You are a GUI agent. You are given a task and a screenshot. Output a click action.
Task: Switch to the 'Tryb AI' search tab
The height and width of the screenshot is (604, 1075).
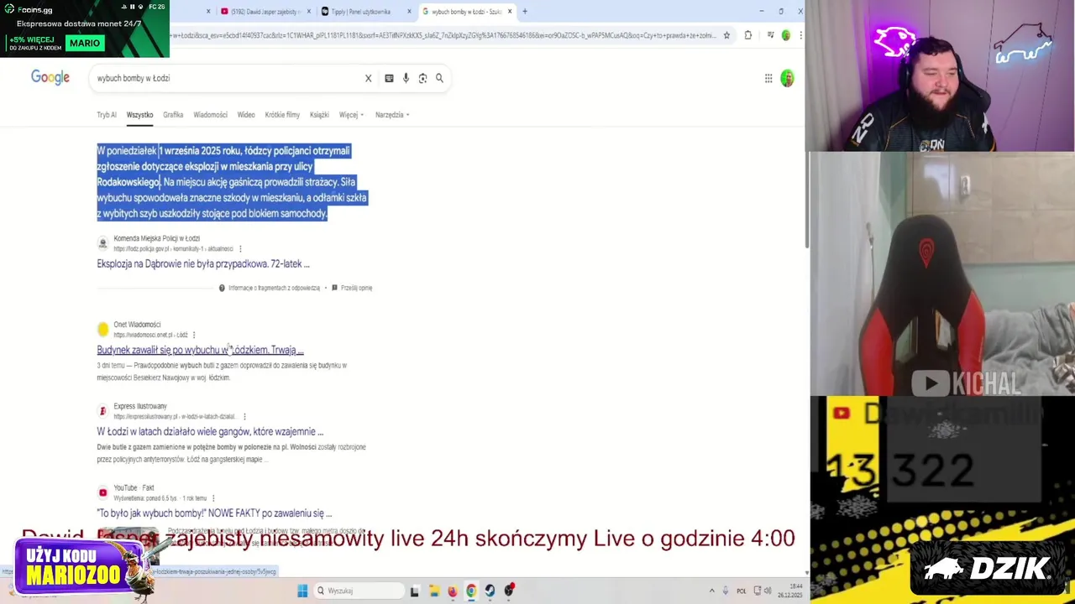tap(107, 115)
